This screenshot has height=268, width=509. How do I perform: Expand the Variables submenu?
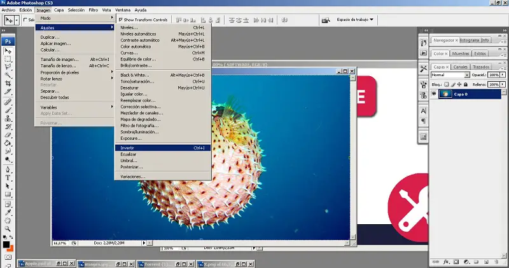pyautogui.click(x=75, y=107)
